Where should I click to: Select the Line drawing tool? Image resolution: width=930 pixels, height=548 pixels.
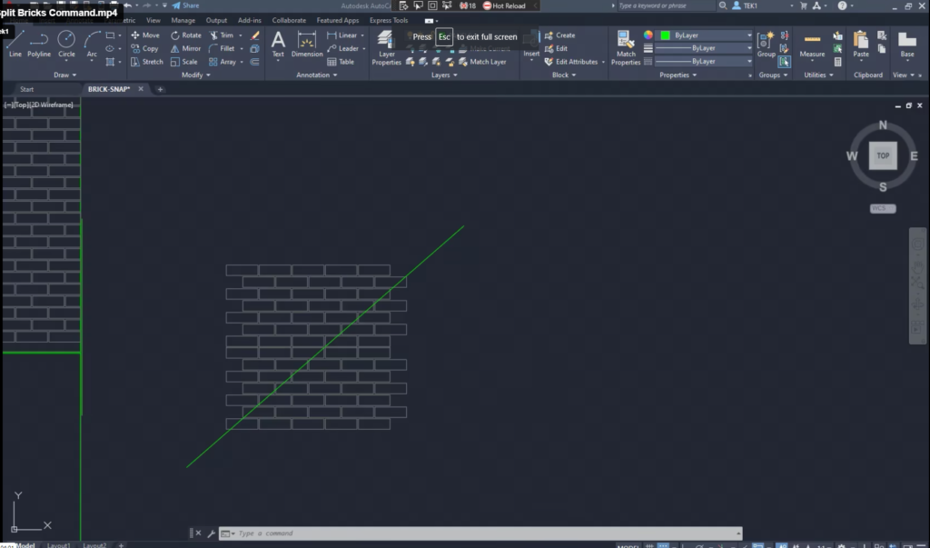pos(15,44)
